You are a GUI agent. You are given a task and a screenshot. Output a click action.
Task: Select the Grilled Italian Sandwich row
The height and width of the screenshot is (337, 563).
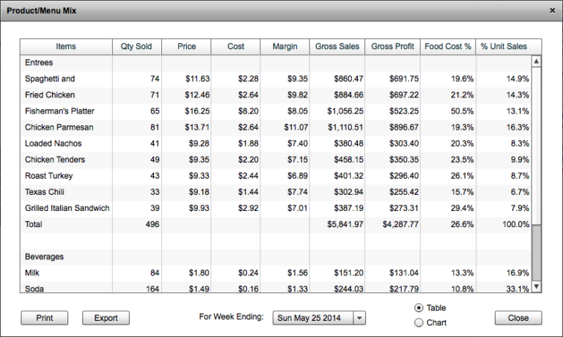click(67, 208)
